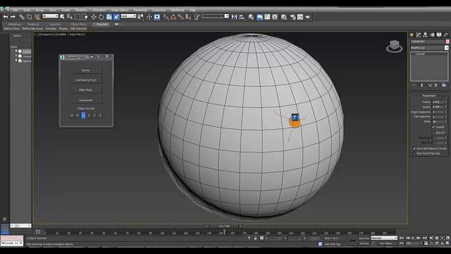The image size is (451, 254).
Task: Click the Undo arrow in main toolbar
Action: click(6, 17)
